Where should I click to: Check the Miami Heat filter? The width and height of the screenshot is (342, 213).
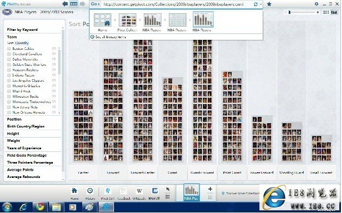pos(9,91)
